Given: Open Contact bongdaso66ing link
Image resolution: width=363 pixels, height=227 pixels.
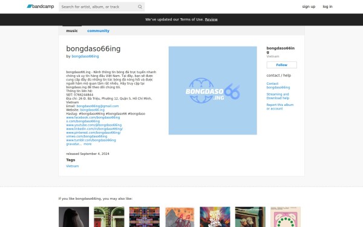Looking at the screenshot, I should pos(278,85).
